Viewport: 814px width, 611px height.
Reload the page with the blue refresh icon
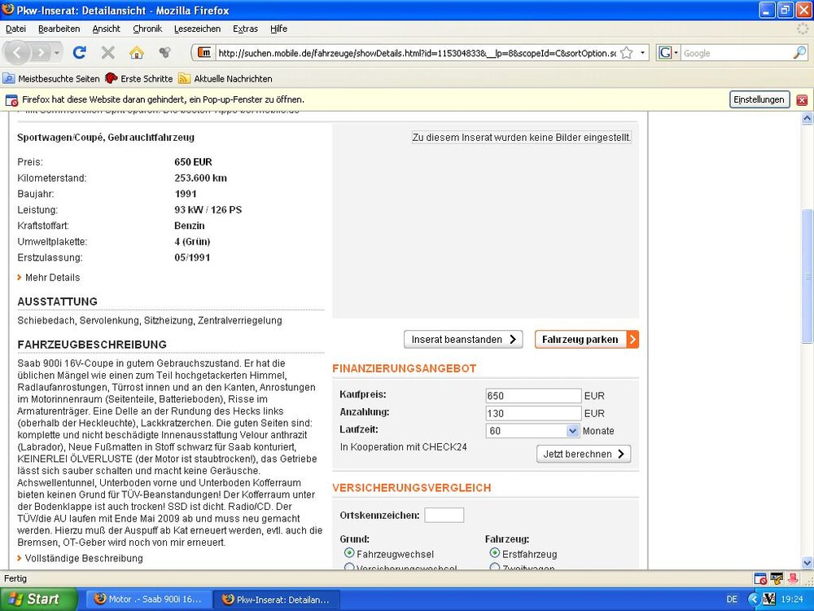coord(80,52)
